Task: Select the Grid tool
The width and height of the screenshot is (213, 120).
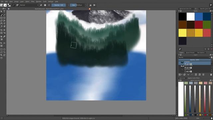Action: 1,46
